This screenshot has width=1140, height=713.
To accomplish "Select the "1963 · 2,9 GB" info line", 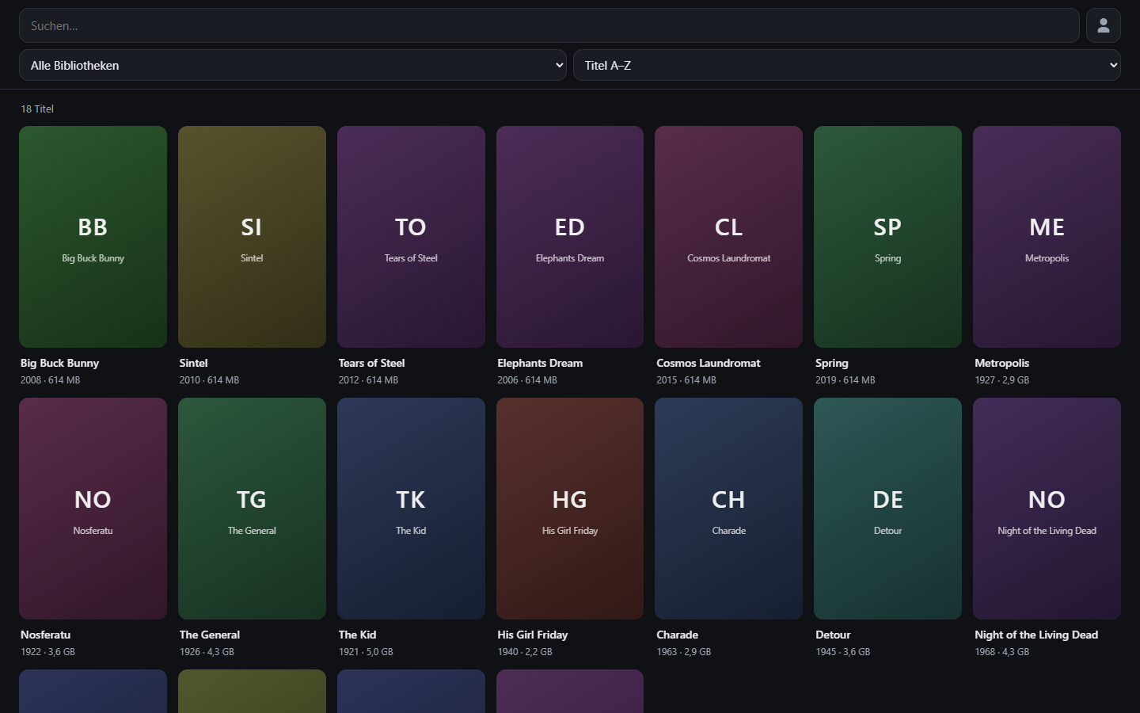I will (684, 652).
